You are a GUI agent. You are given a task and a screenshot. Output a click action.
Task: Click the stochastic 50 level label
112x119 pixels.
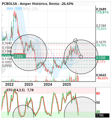pyautogui.click(x=98, y=103)
